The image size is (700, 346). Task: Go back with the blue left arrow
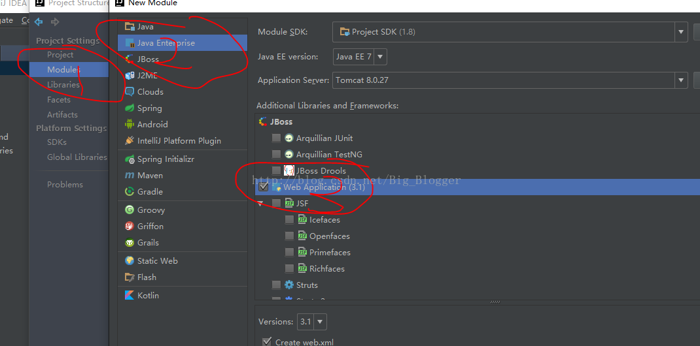pyautogui.click(x=39, y=22)
